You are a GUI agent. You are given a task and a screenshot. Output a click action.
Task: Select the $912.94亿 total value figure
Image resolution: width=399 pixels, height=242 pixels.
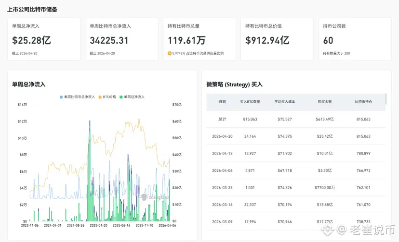point(267,40)
